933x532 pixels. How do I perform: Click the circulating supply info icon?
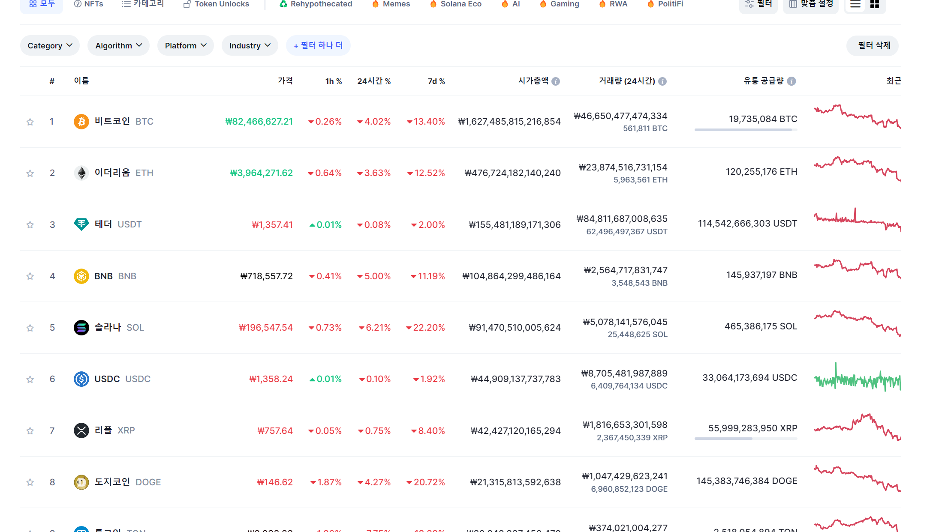click(x=792, y=81)
